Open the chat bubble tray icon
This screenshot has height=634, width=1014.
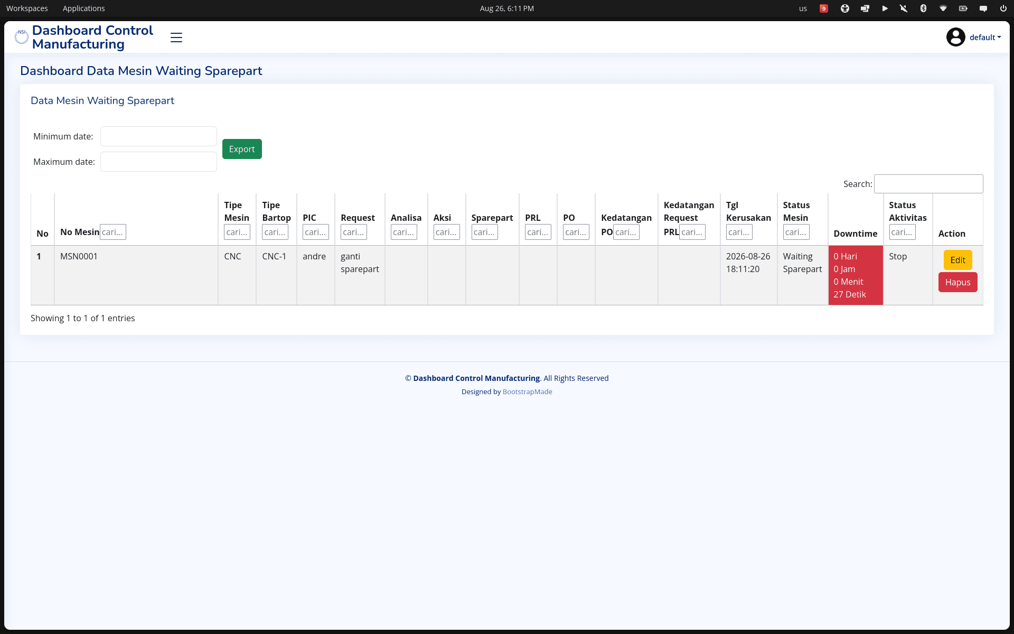[x=983, y=8]
